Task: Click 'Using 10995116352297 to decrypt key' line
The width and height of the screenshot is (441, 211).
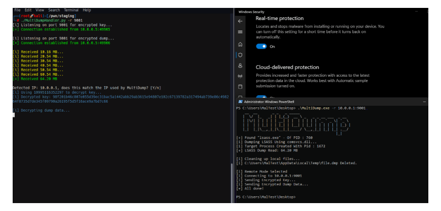Action: (x=57, y=92)
